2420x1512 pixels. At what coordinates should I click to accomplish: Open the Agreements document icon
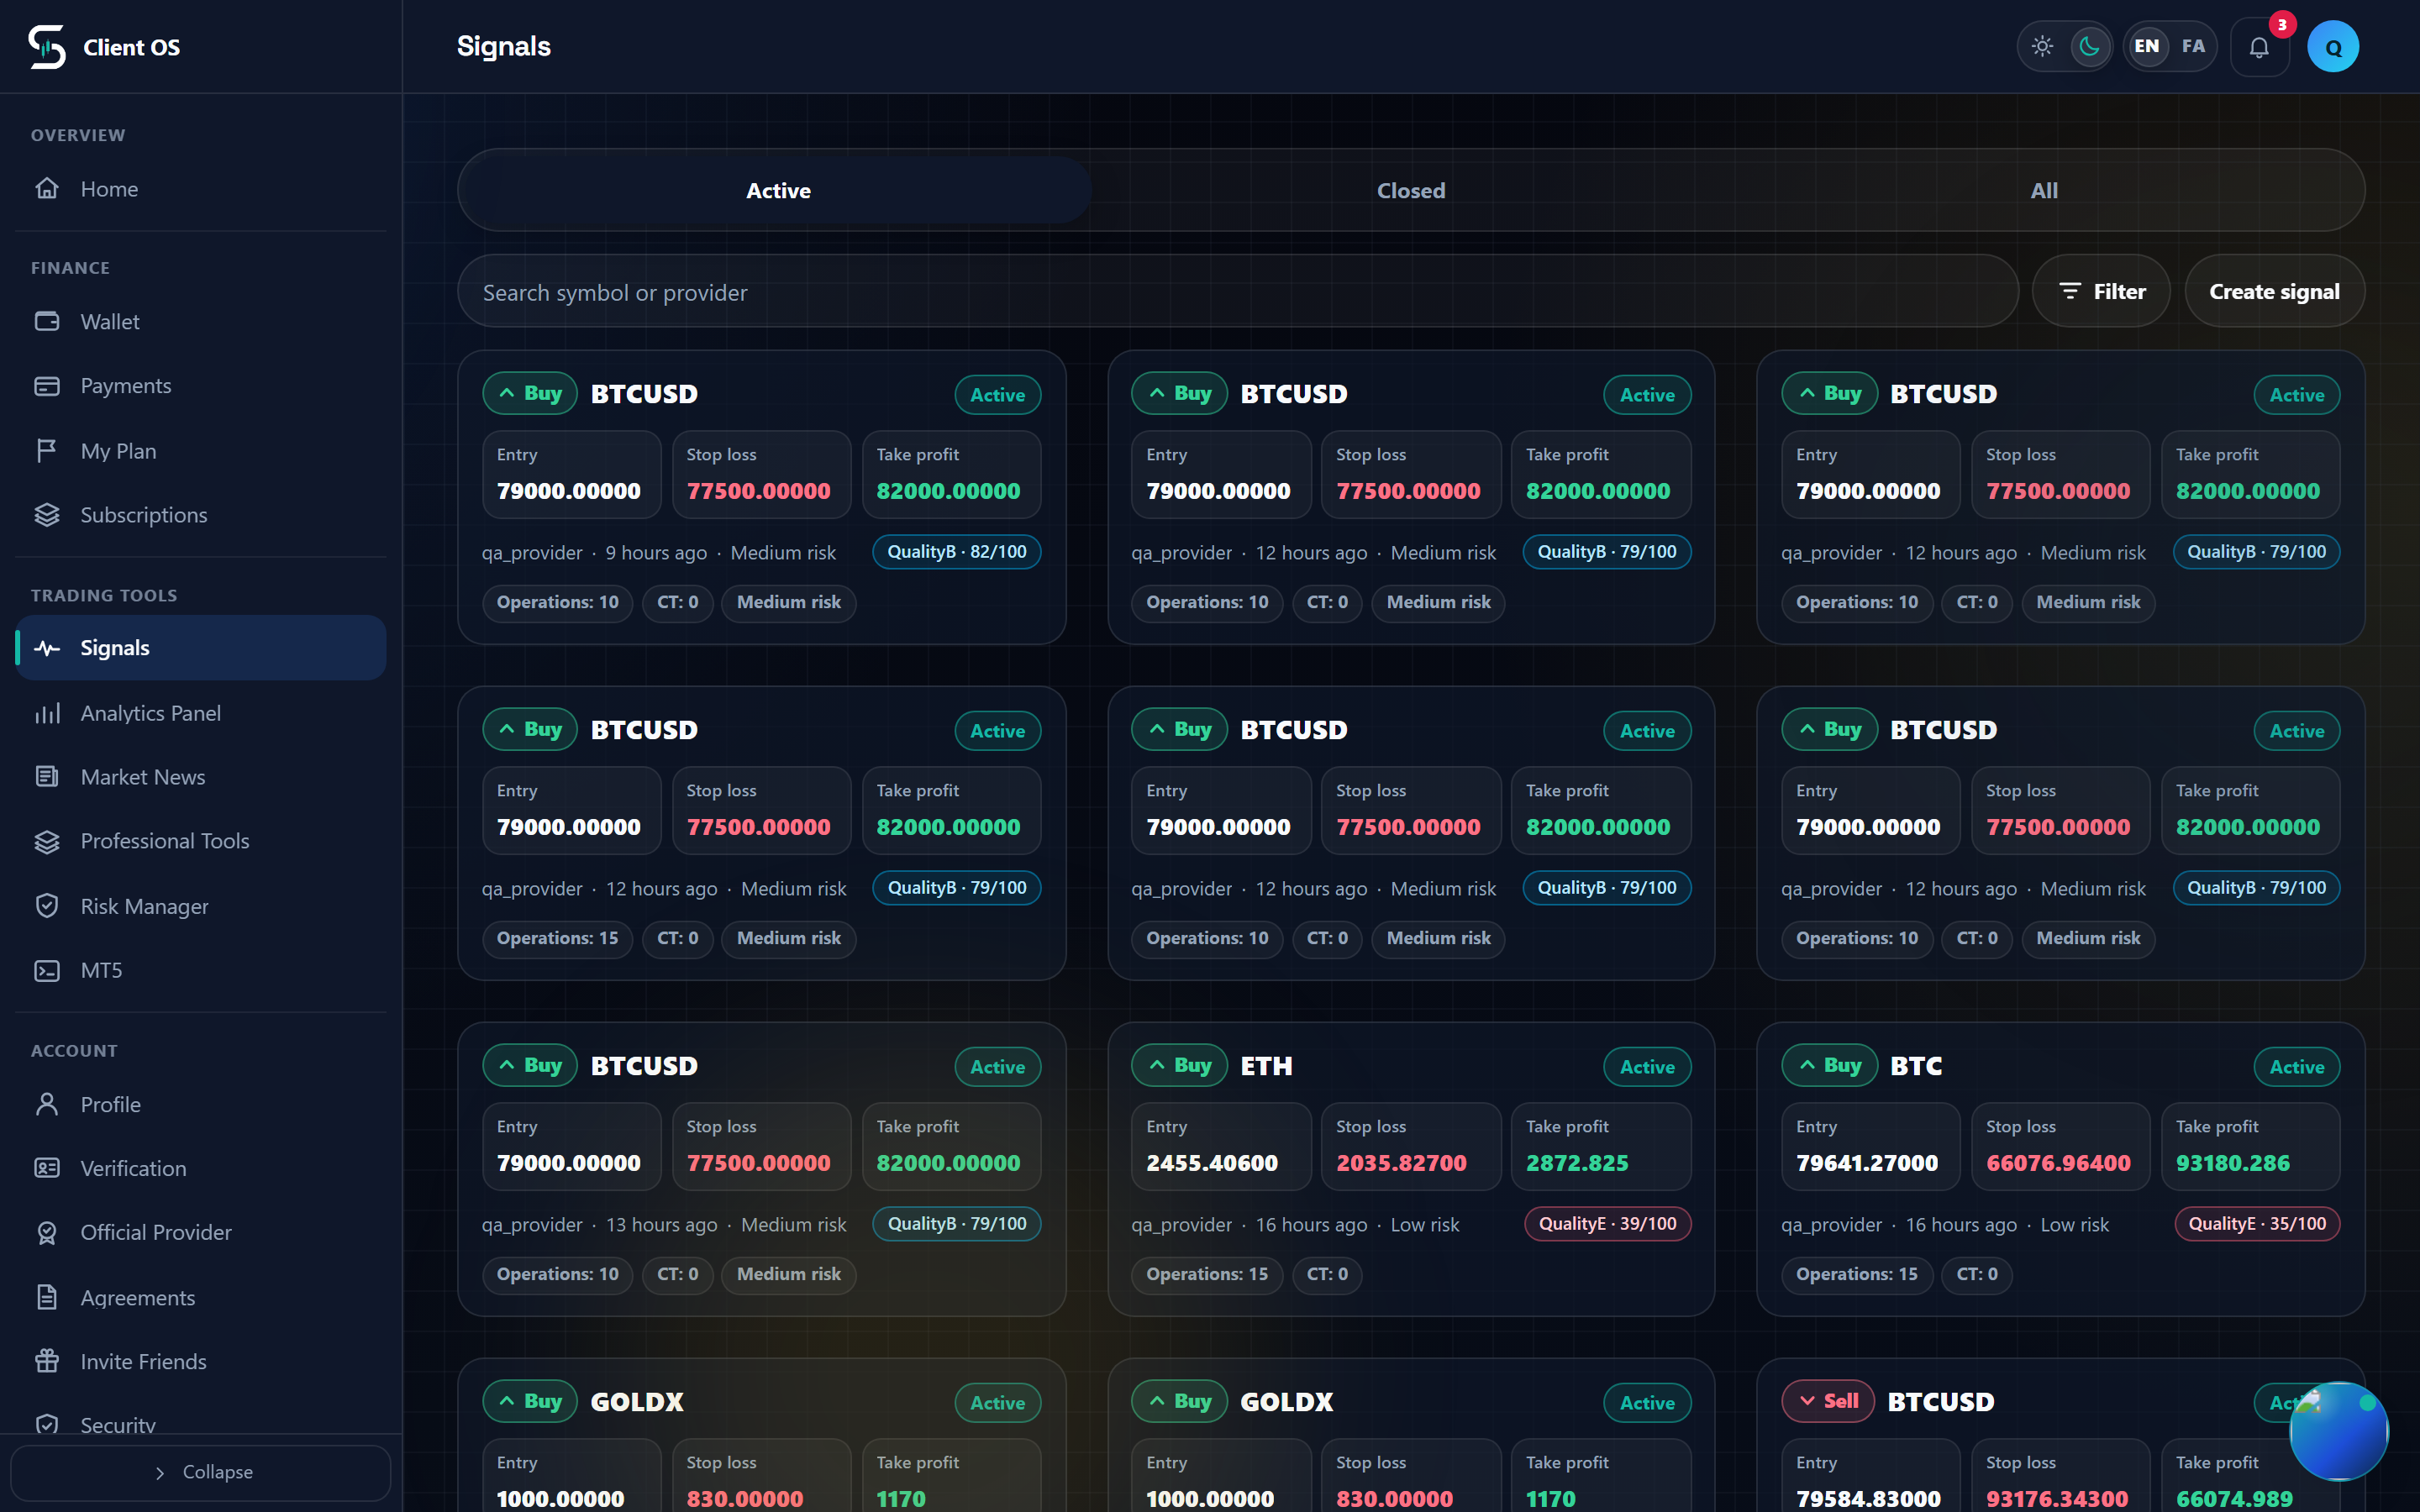[x=47, y=1297]
